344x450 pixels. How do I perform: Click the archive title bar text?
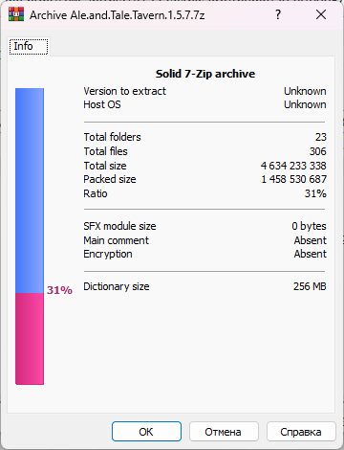[118, 15]
